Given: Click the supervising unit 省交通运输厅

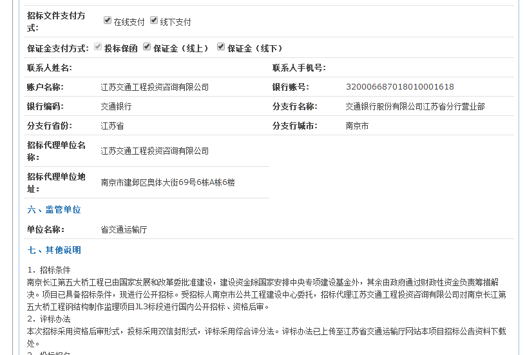Looking at the screenshot, I should (124, 229).
